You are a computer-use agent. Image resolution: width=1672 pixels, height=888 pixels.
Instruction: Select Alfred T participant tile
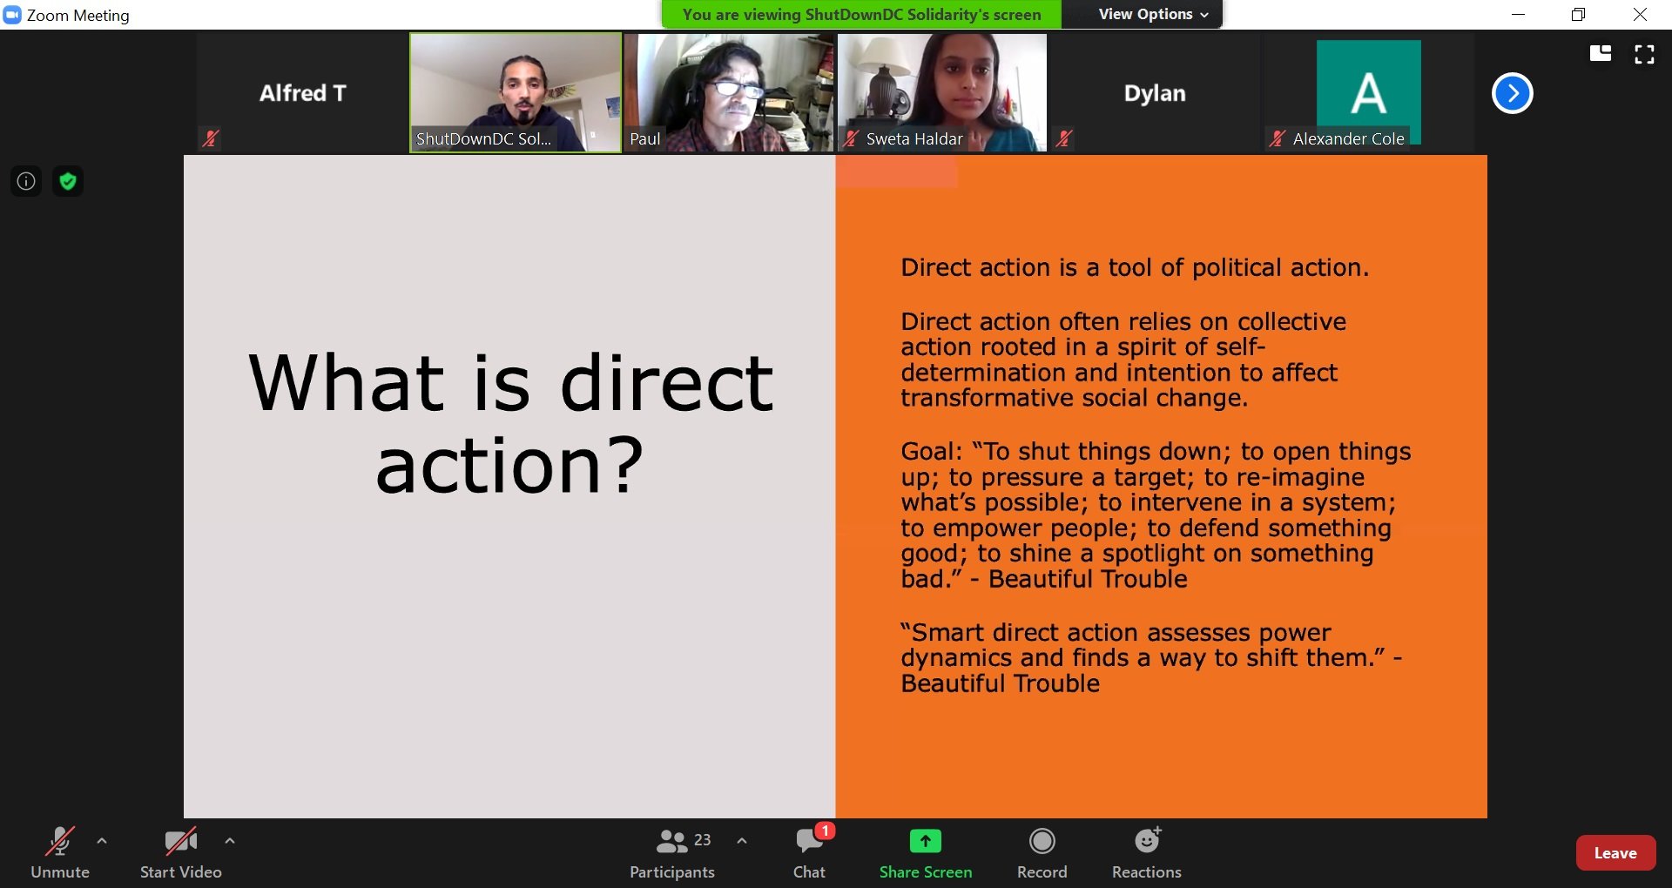tap(302, 93)
